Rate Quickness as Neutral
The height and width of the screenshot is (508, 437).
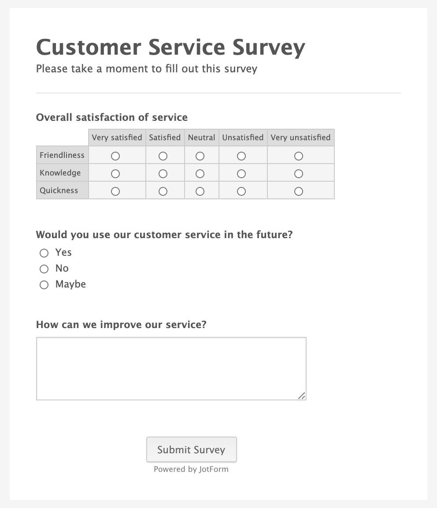(200, 191)
